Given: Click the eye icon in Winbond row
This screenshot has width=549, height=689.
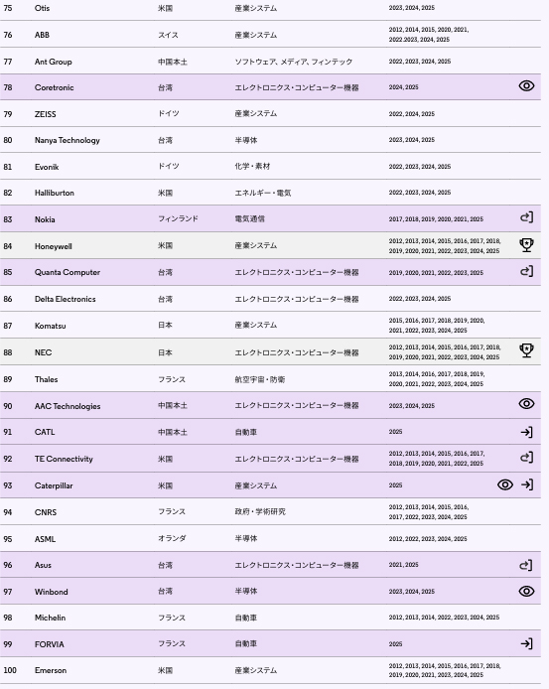Looking at the screenshot, I should tap(526, 591).
